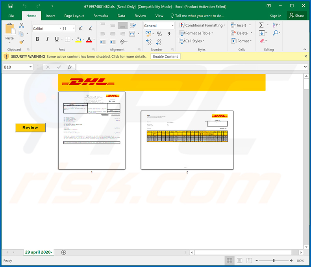The image size is (311, 267).
Task: Click the Borders icon
Action: (68, 39)
